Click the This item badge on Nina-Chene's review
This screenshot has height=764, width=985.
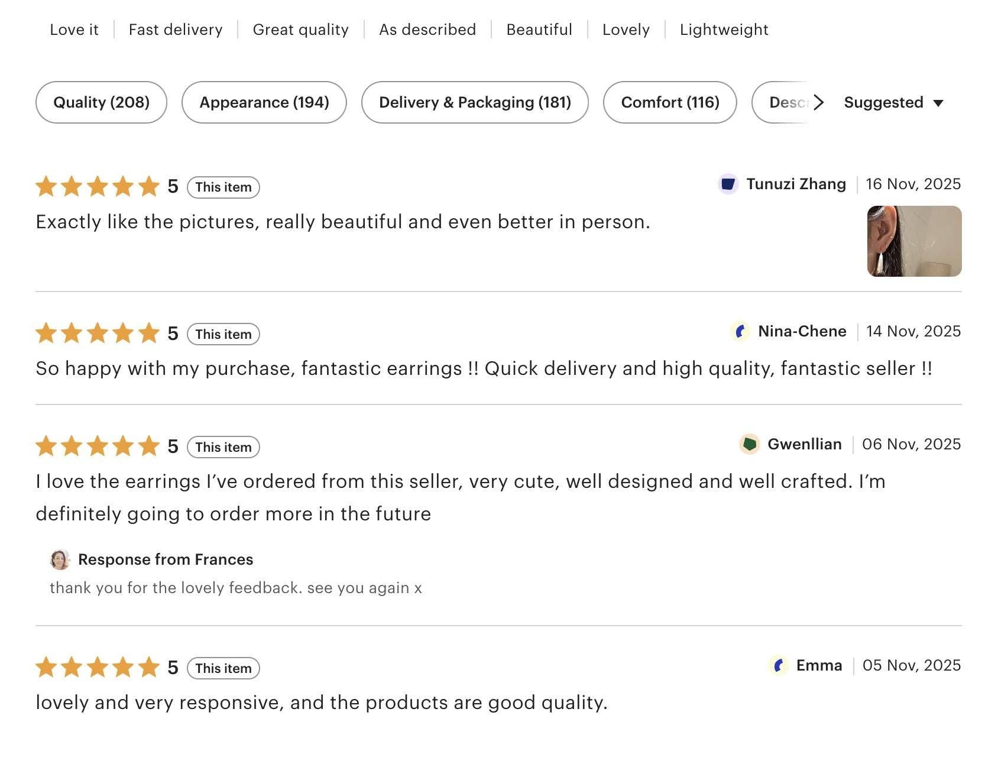point(223,334)
